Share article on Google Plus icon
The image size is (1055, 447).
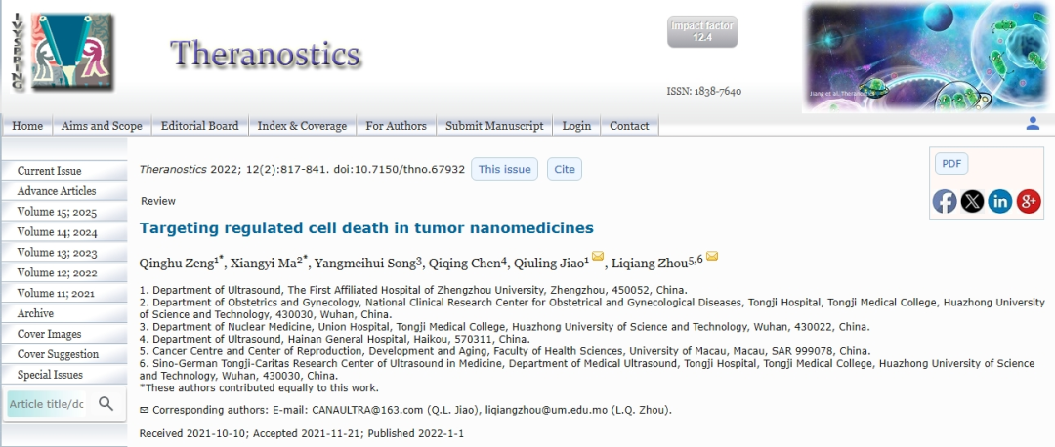(x=1029, y=201)
